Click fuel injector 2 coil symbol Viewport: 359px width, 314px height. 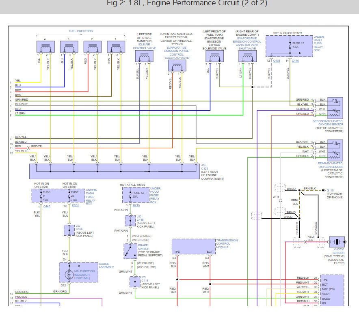point(93,47)
